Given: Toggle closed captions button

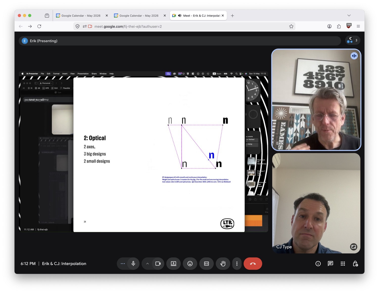Looking at the screenshot, I should pyautogui.click(x=206, y=263).
